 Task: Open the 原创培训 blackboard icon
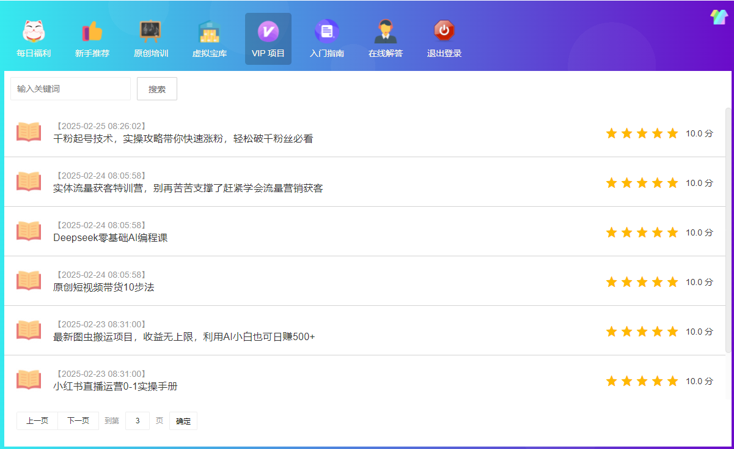(x=151, y=31)
